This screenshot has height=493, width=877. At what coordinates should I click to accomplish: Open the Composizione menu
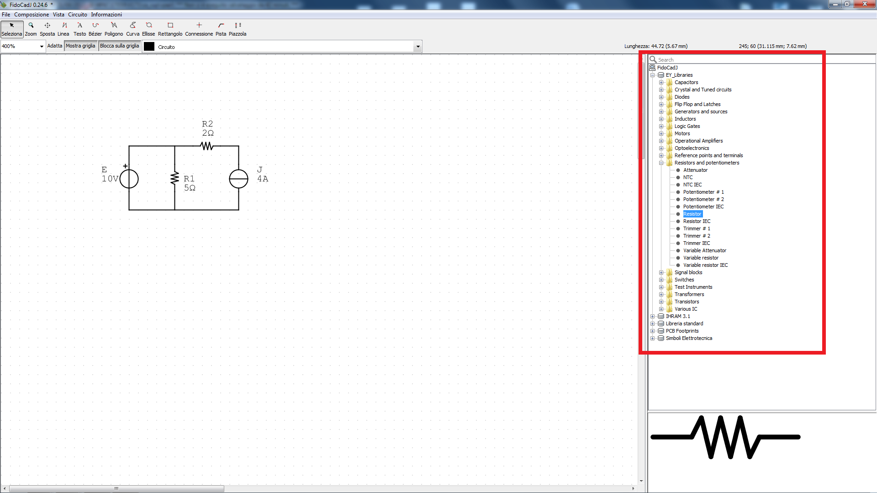(x=32, y=15)
